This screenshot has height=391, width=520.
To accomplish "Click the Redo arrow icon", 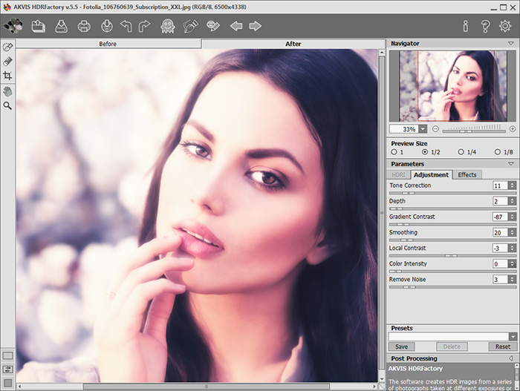I will pyautogui.click(x=145, y=27).
